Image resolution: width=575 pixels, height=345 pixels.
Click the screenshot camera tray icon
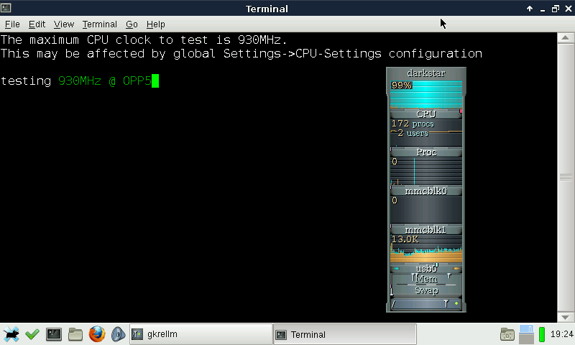click(507, 334)
